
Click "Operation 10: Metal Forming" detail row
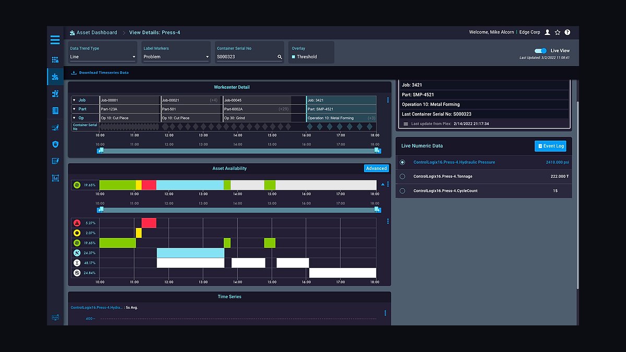click(x=484, y=104)
